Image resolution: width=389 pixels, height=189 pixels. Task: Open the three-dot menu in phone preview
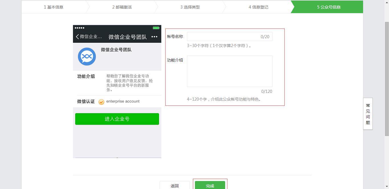click(x=154, y=37)
